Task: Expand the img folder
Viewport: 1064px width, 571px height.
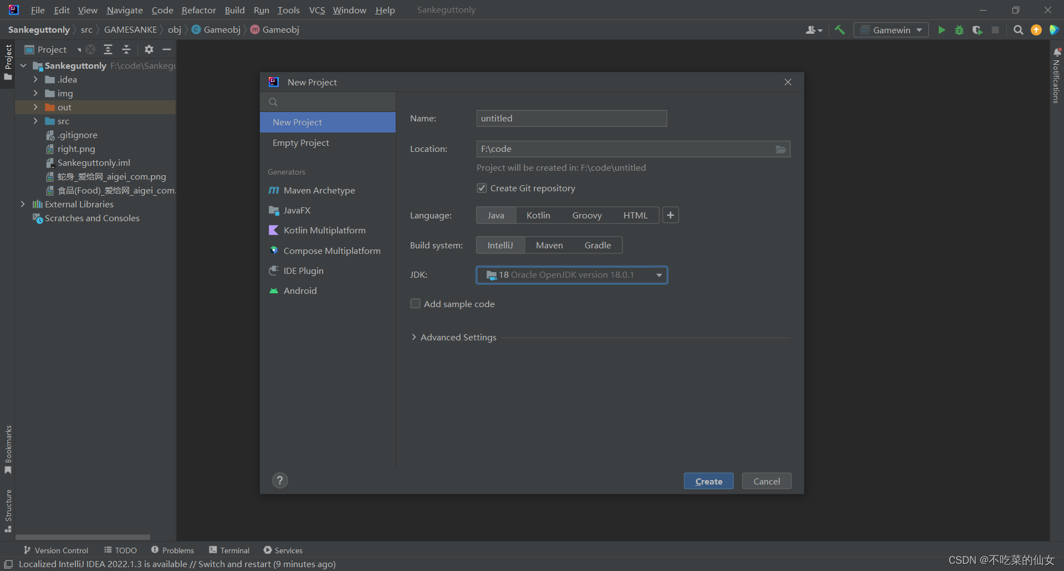Action: coord(35,93)
